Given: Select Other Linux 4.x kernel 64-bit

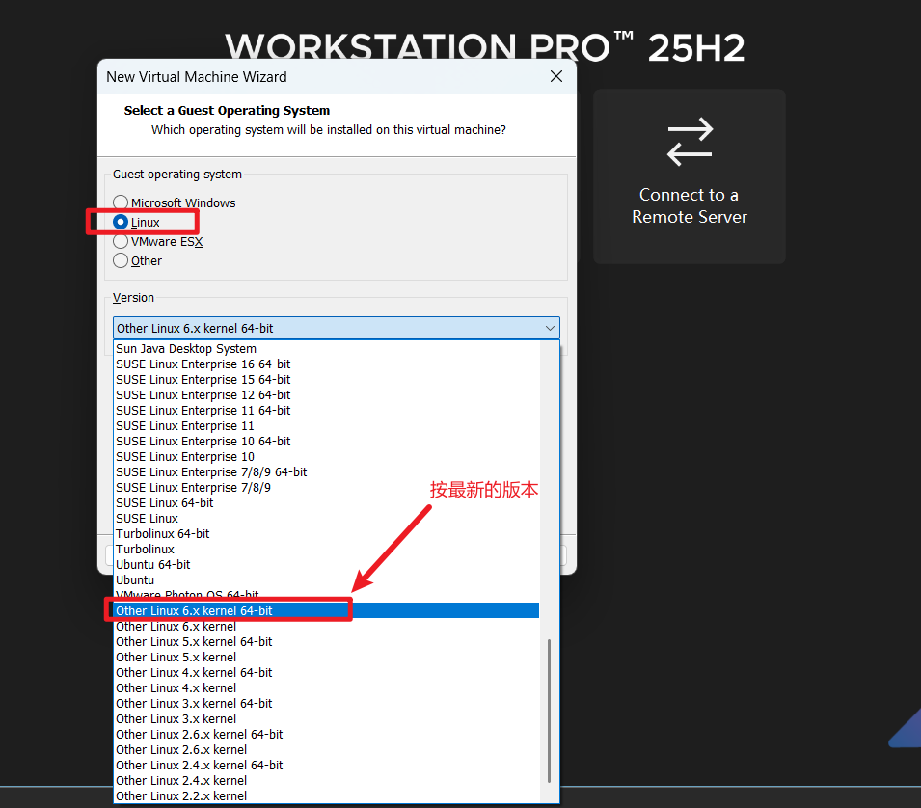Looking at the screenshot, I should coord(327,673).
